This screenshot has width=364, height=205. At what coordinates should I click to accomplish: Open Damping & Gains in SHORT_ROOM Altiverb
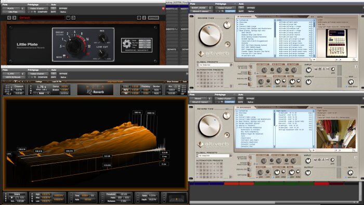(250, 67)
